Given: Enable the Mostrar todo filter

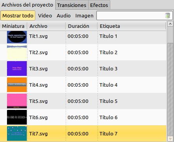Looking at the screenshot, I should coord(18,15).
